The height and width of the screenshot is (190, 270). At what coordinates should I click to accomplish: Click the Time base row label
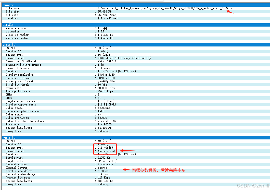[12, 124]
